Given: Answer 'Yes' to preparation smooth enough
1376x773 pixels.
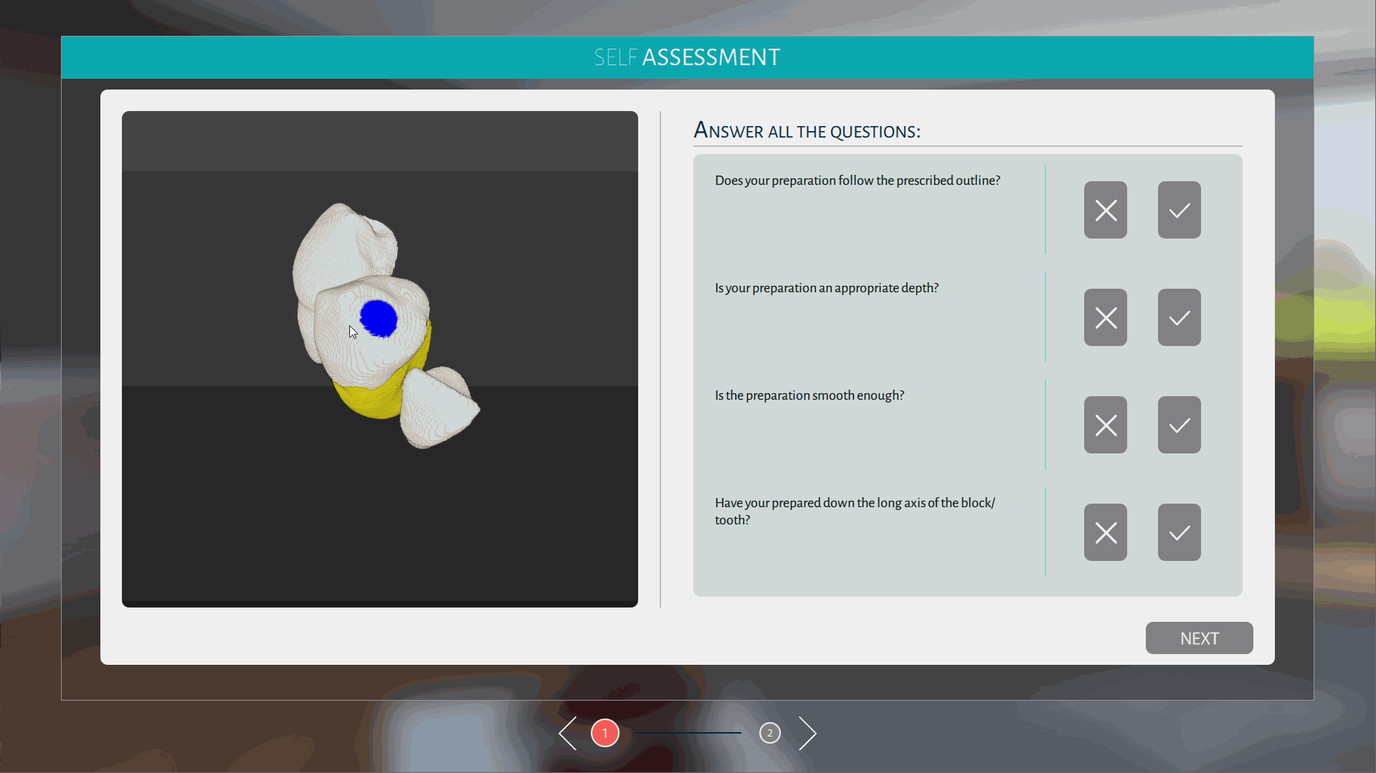Looking at the screenshot, I should coord(1179,425).
